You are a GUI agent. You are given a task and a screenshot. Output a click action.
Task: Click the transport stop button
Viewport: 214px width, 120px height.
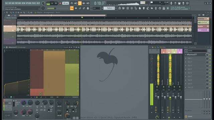pyautogui.click(x=56, y=3)
